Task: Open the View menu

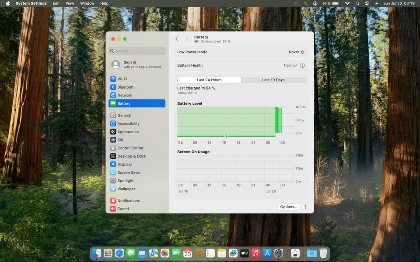Action: tap(70, 3)
